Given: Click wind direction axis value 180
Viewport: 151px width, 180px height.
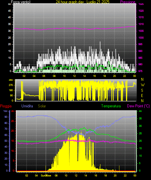Looking at the screenshot, I should tap(11, 90).
